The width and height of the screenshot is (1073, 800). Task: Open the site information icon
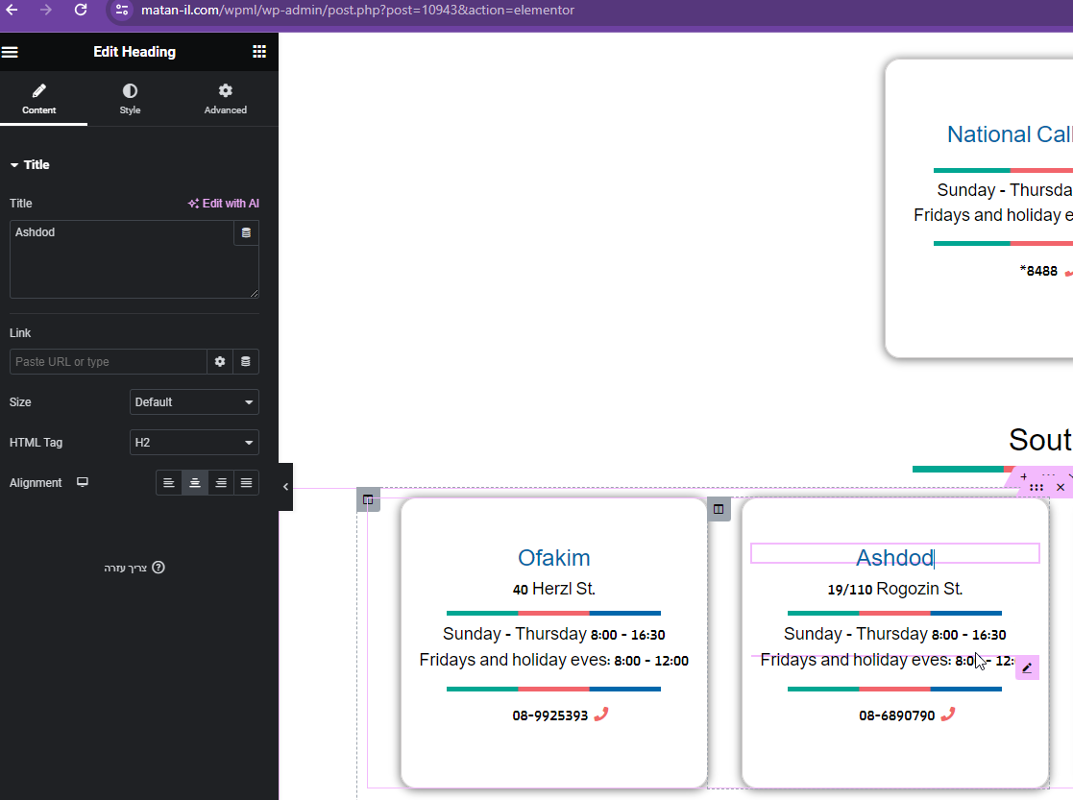click(x=122, y=10)
